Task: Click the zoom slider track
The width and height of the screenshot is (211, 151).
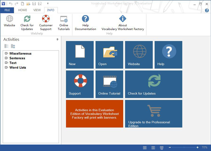Action: [x=184, y=147]
